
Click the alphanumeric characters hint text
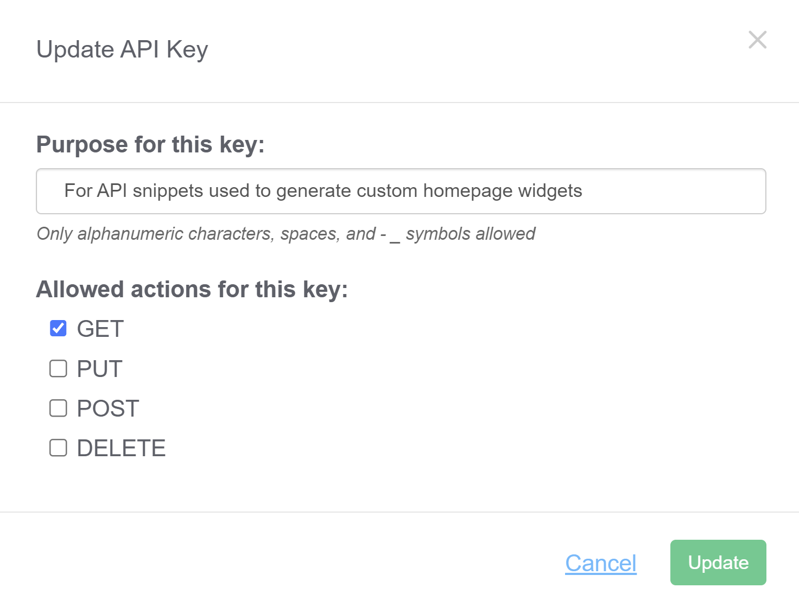point(286,234)
